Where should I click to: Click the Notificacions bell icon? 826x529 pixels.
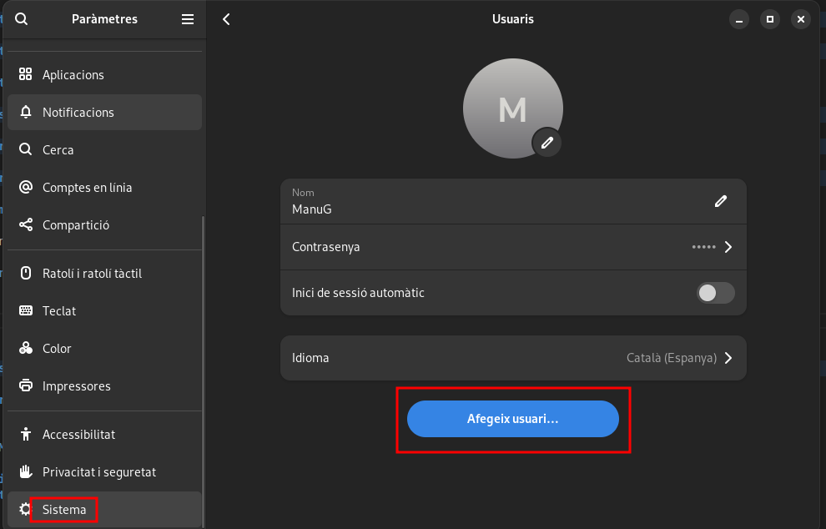tap(26, 112)
